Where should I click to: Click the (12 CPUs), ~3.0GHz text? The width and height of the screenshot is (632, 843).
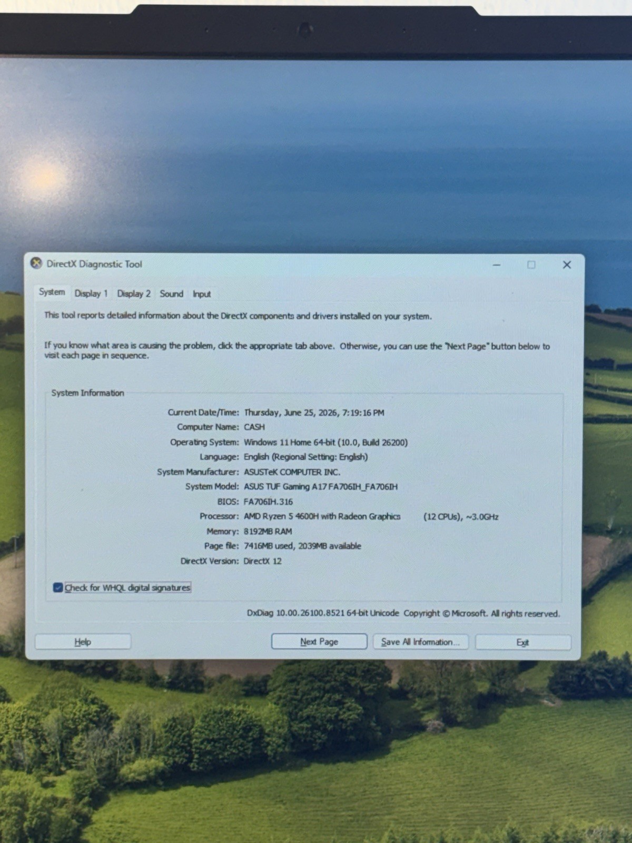[x=461, y=517]
